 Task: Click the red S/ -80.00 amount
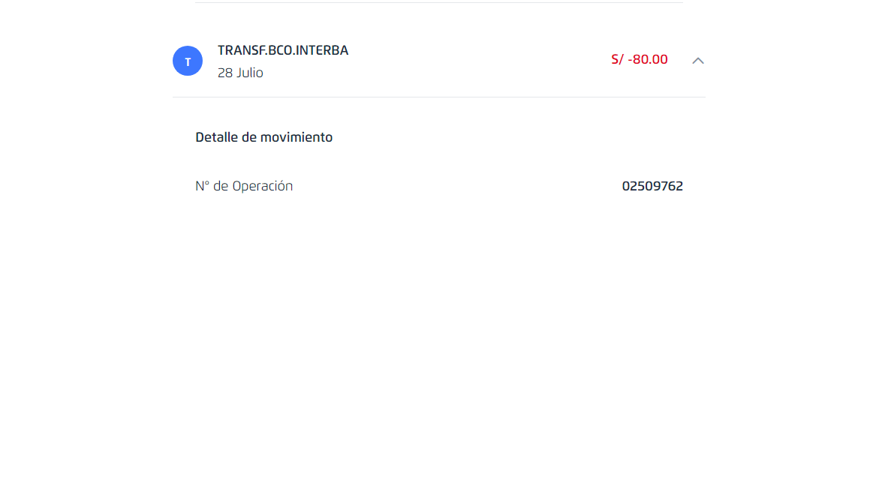[640, 59]
